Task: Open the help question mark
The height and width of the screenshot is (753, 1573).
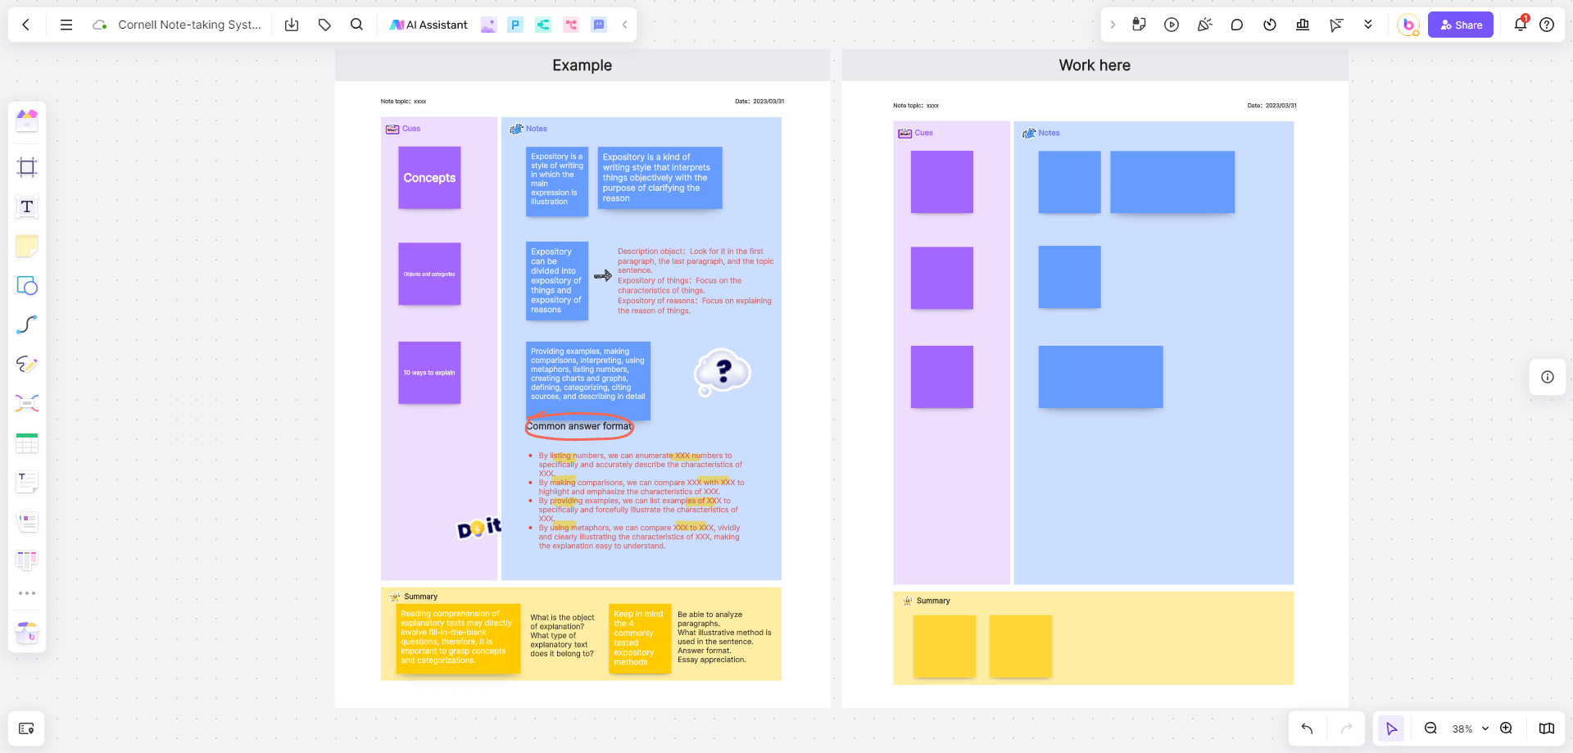Action: click(x=1547, y=25)
